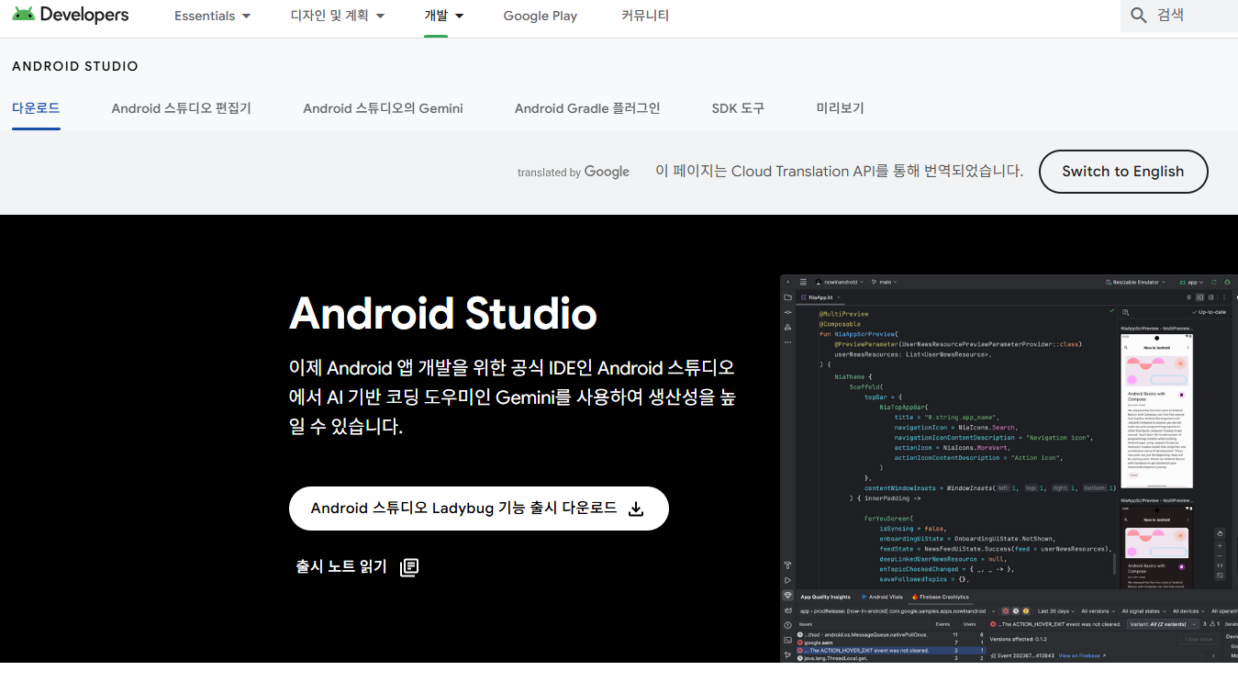This screenshot has width=1238, height=693.
Task: Go to Google Play in the top nav
Action: [x=541, y=17]
